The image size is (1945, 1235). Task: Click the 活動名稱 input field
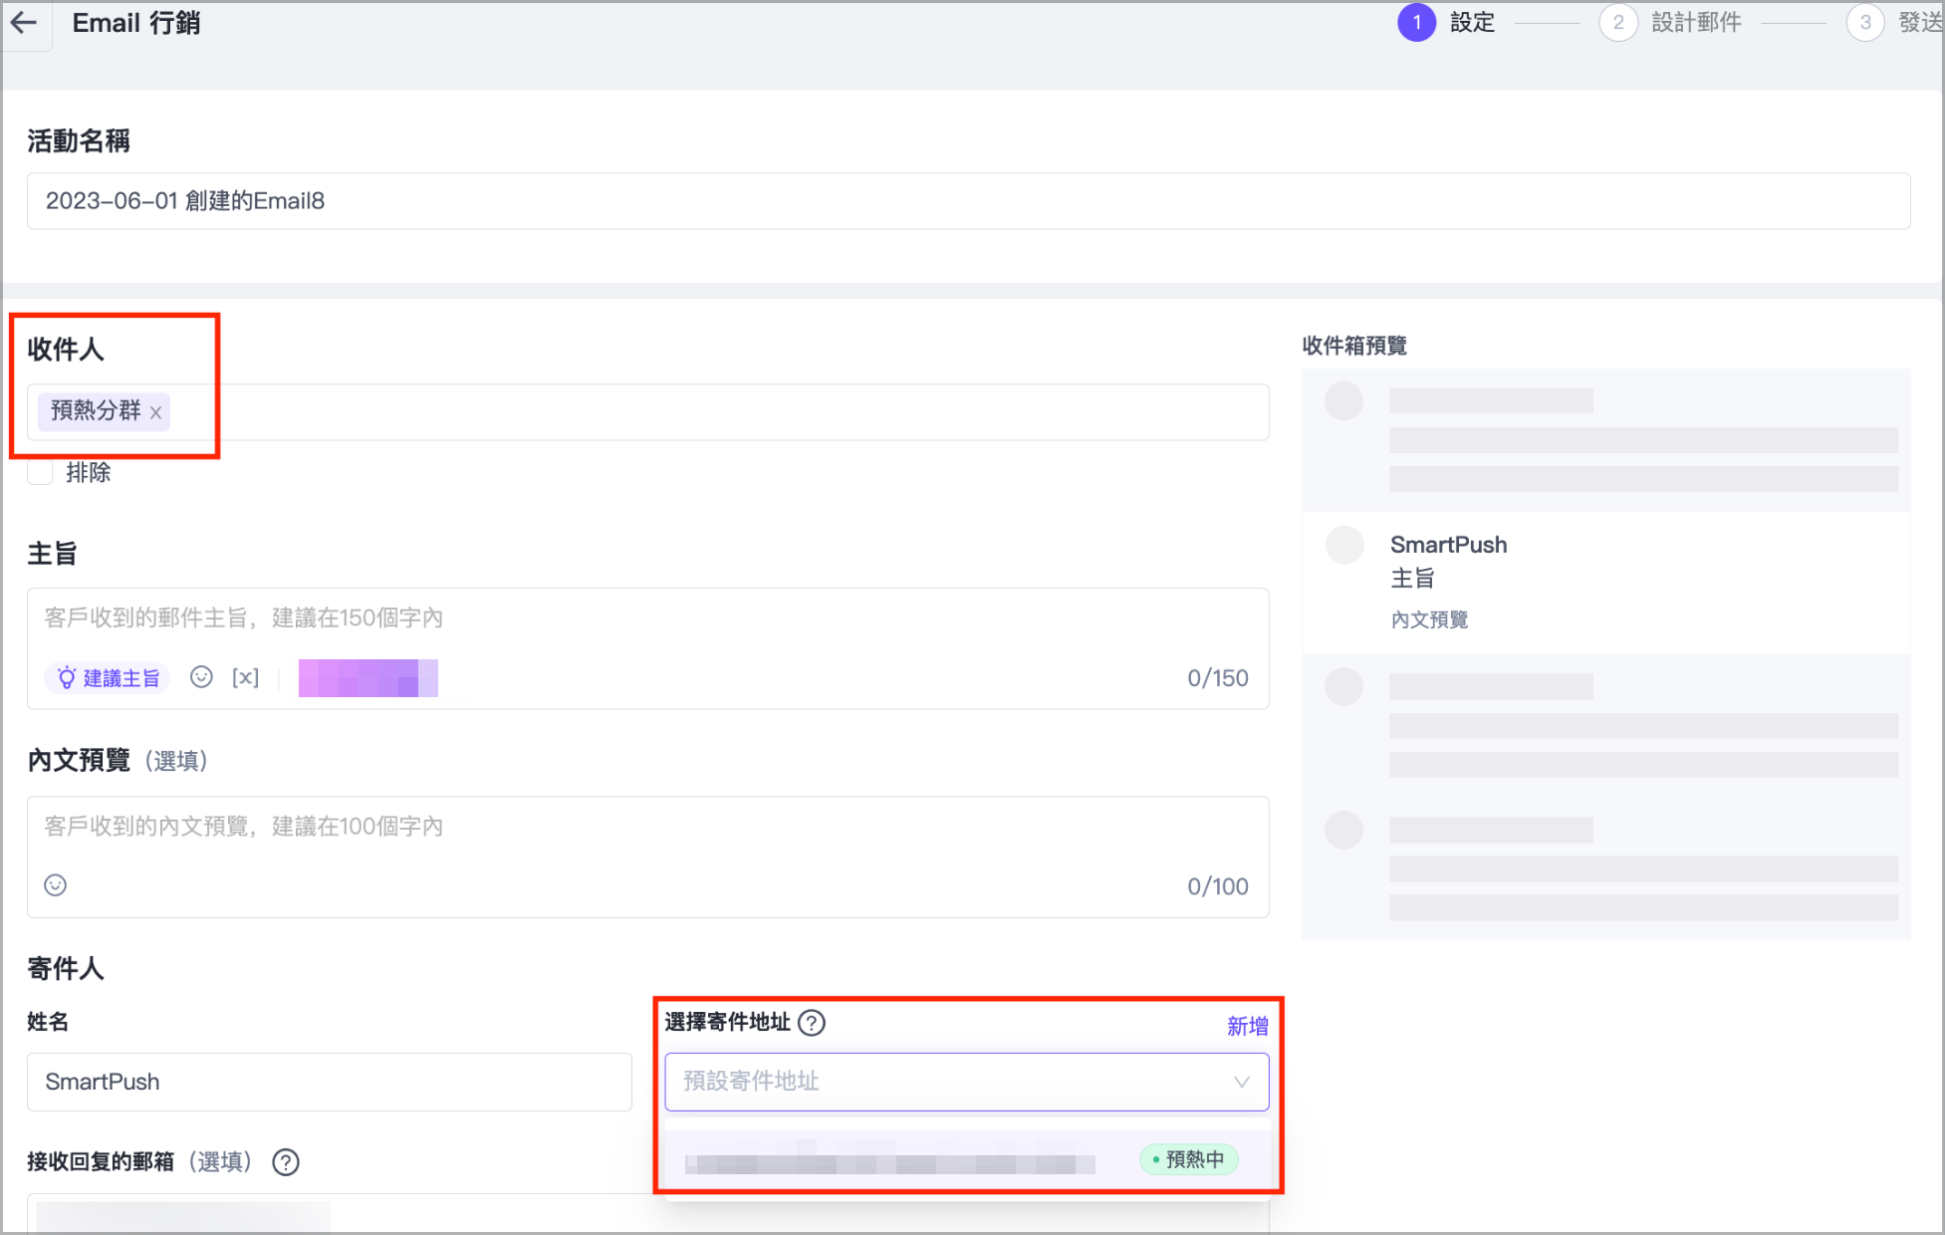(x=967, y=201)
